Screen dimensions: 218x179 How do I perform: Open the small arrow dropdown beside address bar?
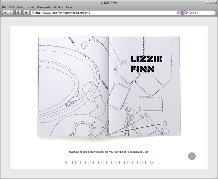point(182,13)
